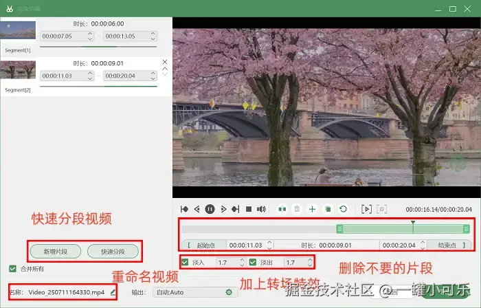Click Segment[2] duration text 00:00:09.01
The width and height of the screenshot is (481, 308).
(107, 63)
